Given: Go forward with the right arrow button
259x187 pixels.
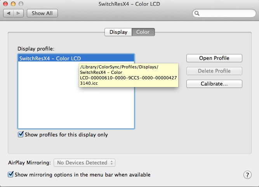Looking at the screenshot, I should pyautogui.click(x=18, y=13).
